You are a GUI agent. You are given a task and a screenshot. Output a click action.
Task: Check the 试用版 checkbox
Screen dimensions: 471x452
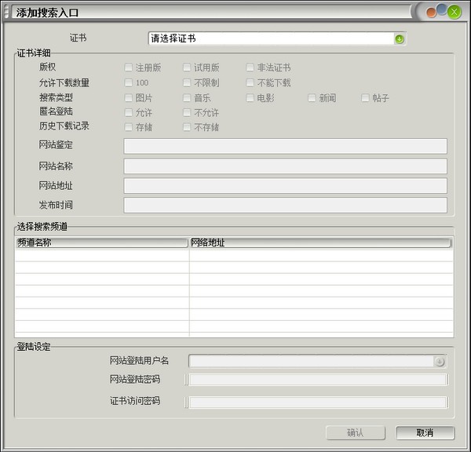coord(187,67)
